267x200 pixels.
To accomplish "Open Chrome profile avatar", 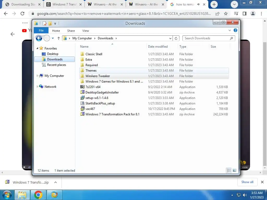I will [x=253, y=14].
